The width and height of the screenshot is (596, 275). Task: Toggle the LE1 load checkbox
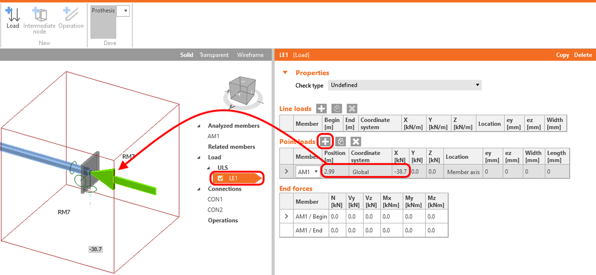(x=220, y=178)
